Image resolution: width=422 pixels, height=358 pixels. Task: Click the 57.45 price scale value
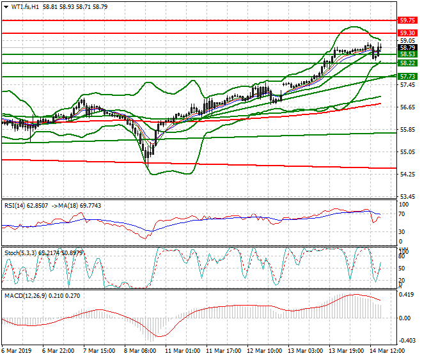[x=407, y=85]
